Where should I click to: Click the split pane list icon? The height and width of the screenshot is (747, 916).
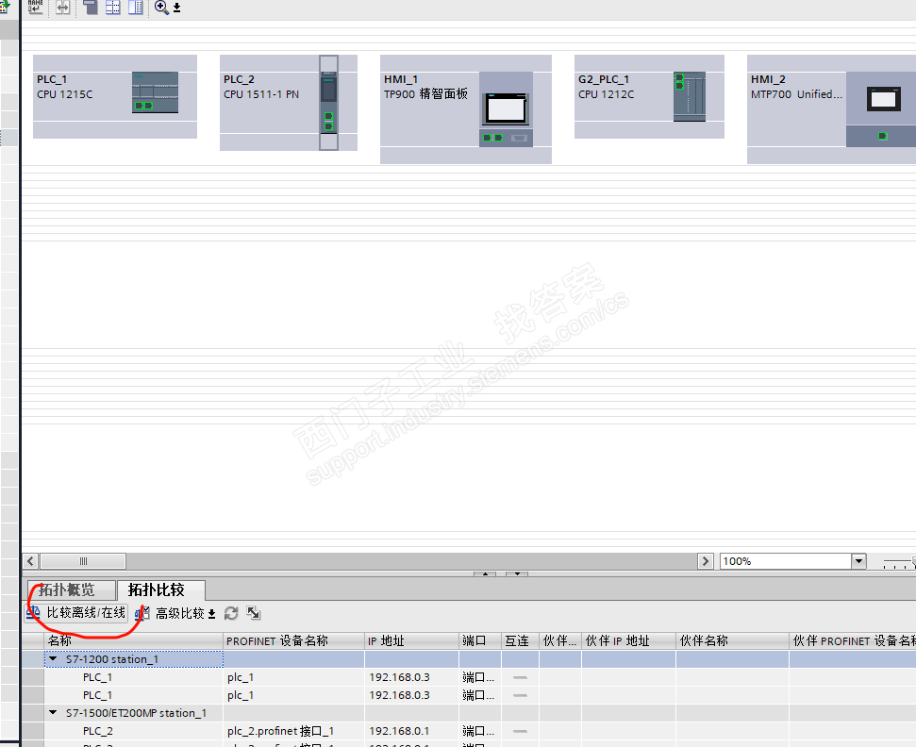[136, 7]
